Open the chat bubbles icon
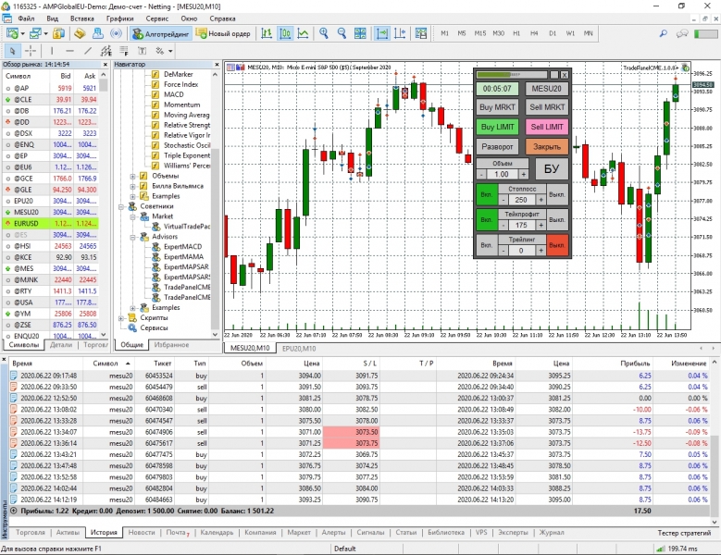 (682, 33)
